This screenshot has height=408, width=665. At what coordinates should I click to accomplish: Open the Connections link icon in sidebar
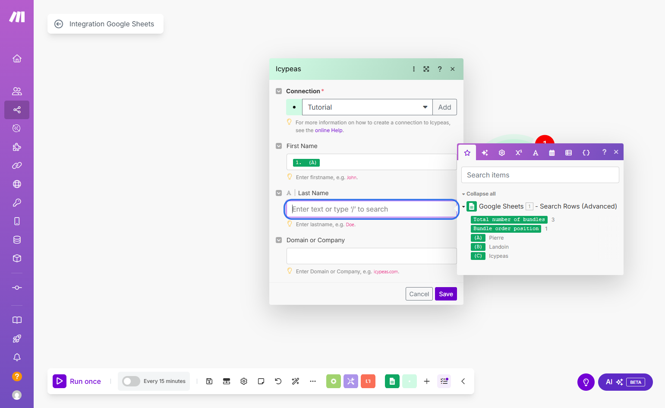point(17,165)
